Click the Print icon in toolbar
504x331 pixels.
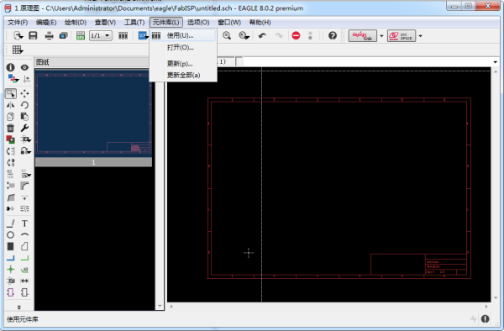49,35
